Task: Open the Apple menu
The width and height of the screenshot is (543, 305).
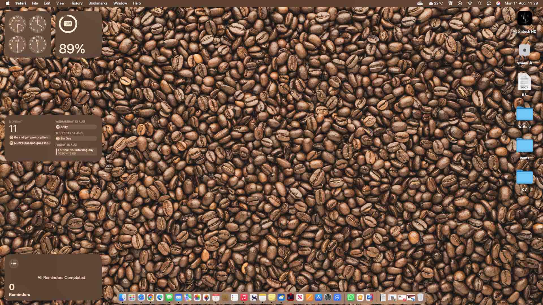Action: tap(8, 3)
